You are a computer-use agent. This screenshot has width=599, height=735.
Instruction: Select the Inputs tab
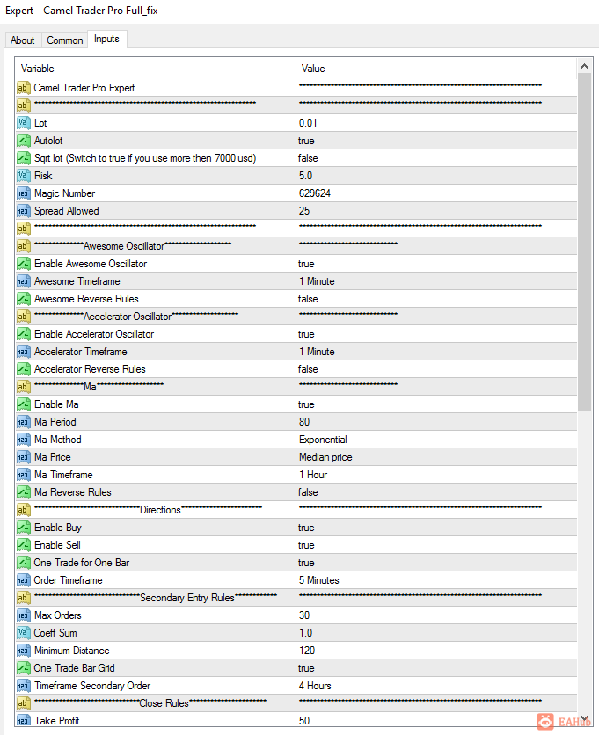click(x=107, y=39)
